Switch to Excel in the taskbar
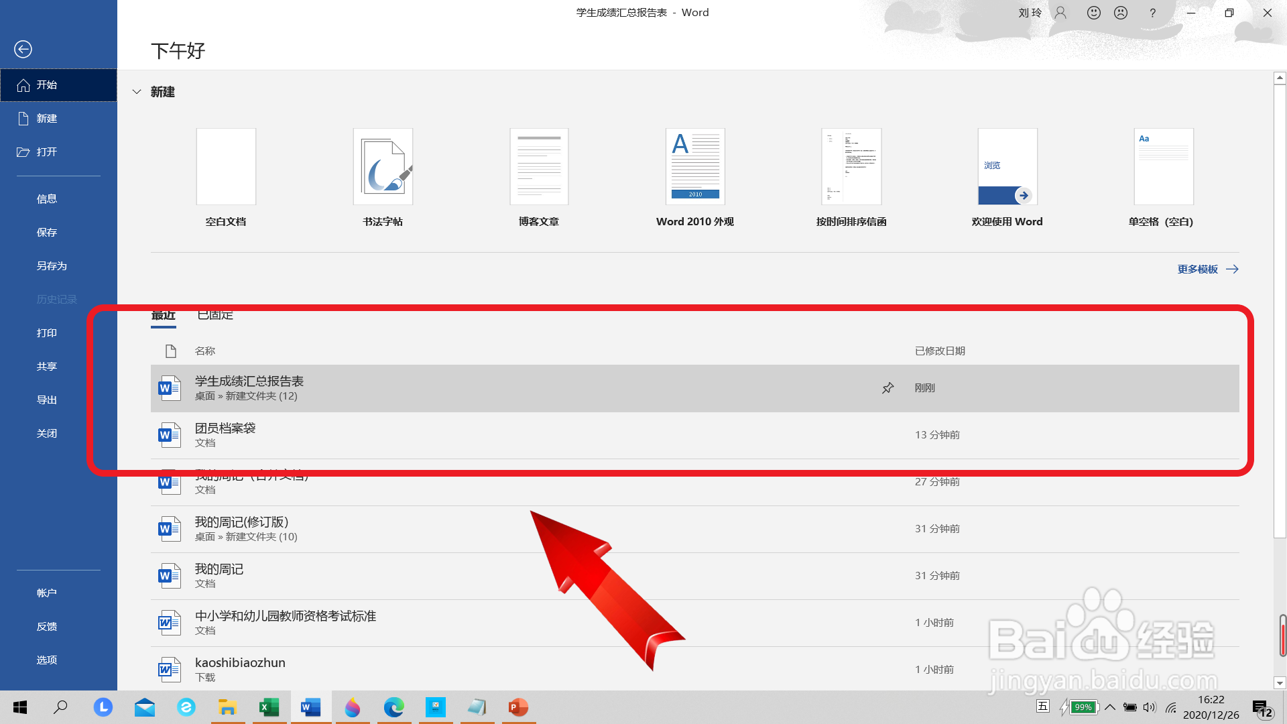The image size is (1287, 724). (269, 707)
